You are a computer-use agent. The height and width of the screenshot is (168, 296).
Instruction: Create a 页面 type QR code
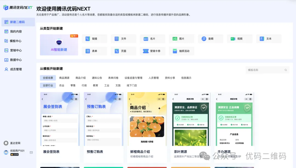(x=123, y=51)
